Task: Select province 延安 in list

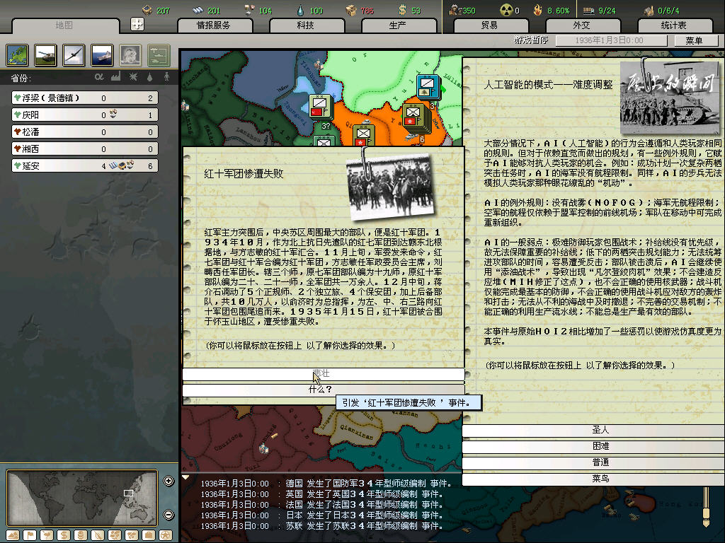Action: [x=85, y=165]
